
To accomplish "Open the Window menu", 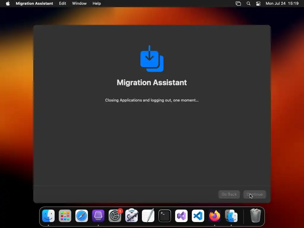I will (79, 4).
